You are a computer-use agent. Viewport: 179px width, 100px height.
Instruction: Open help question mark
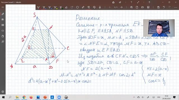131,2
